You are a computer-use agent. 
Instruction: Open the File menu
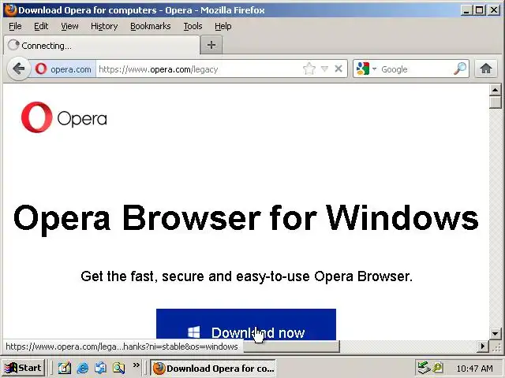click(x=15, y=26)
